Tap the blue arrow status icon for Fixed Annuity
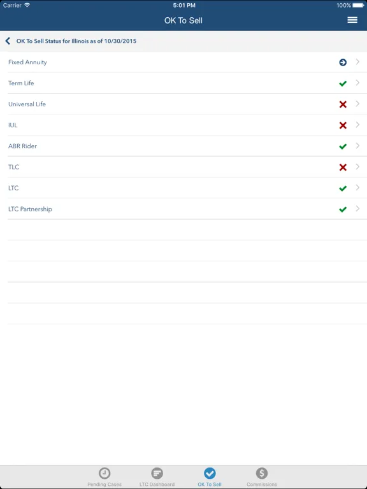 [343, 62]
